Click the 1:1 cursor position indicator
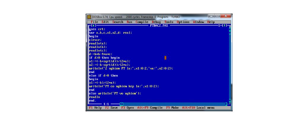The width and height of the screenshot is (303, 131). click(106, 104)
